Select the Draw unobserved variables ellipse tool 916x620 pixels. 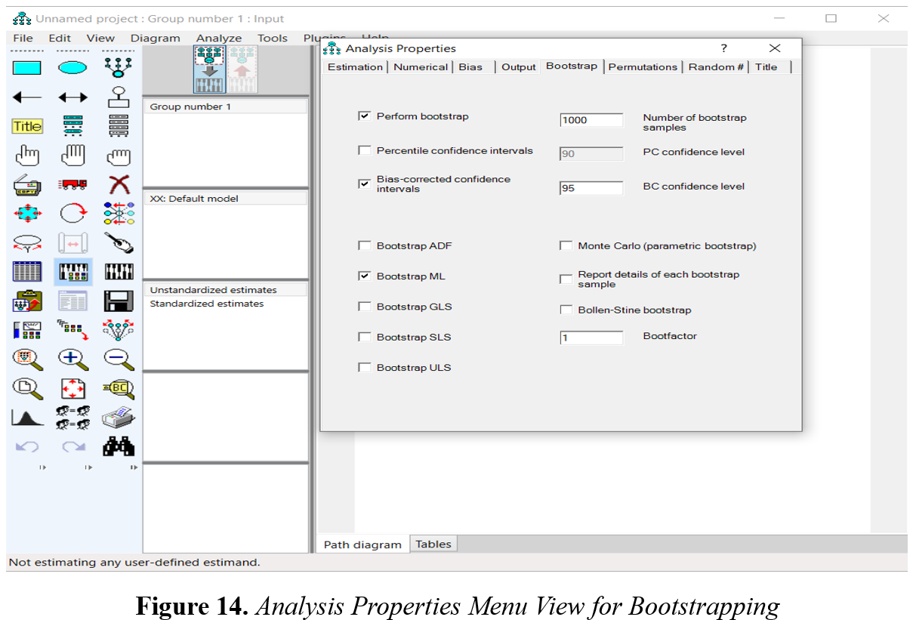pos(72,67)
